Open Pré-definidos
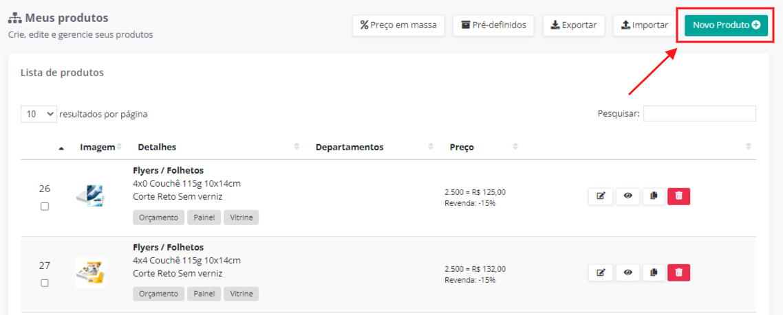783x315 pixels. pos(494,25)
